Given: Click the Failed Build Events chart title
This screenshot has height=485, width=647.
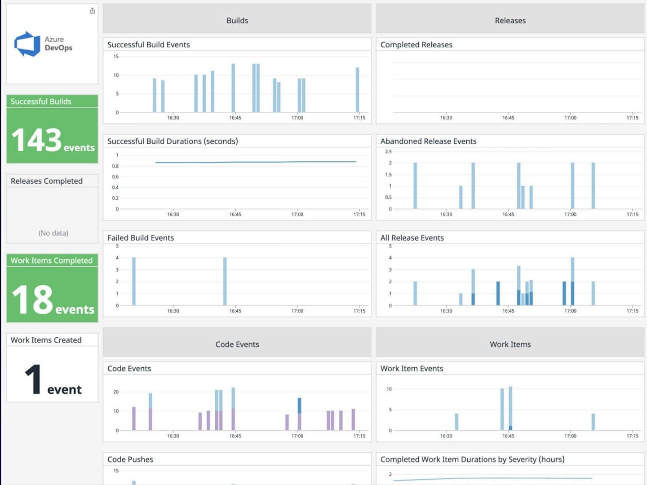Looking at the screenshot, I should 140,238.
